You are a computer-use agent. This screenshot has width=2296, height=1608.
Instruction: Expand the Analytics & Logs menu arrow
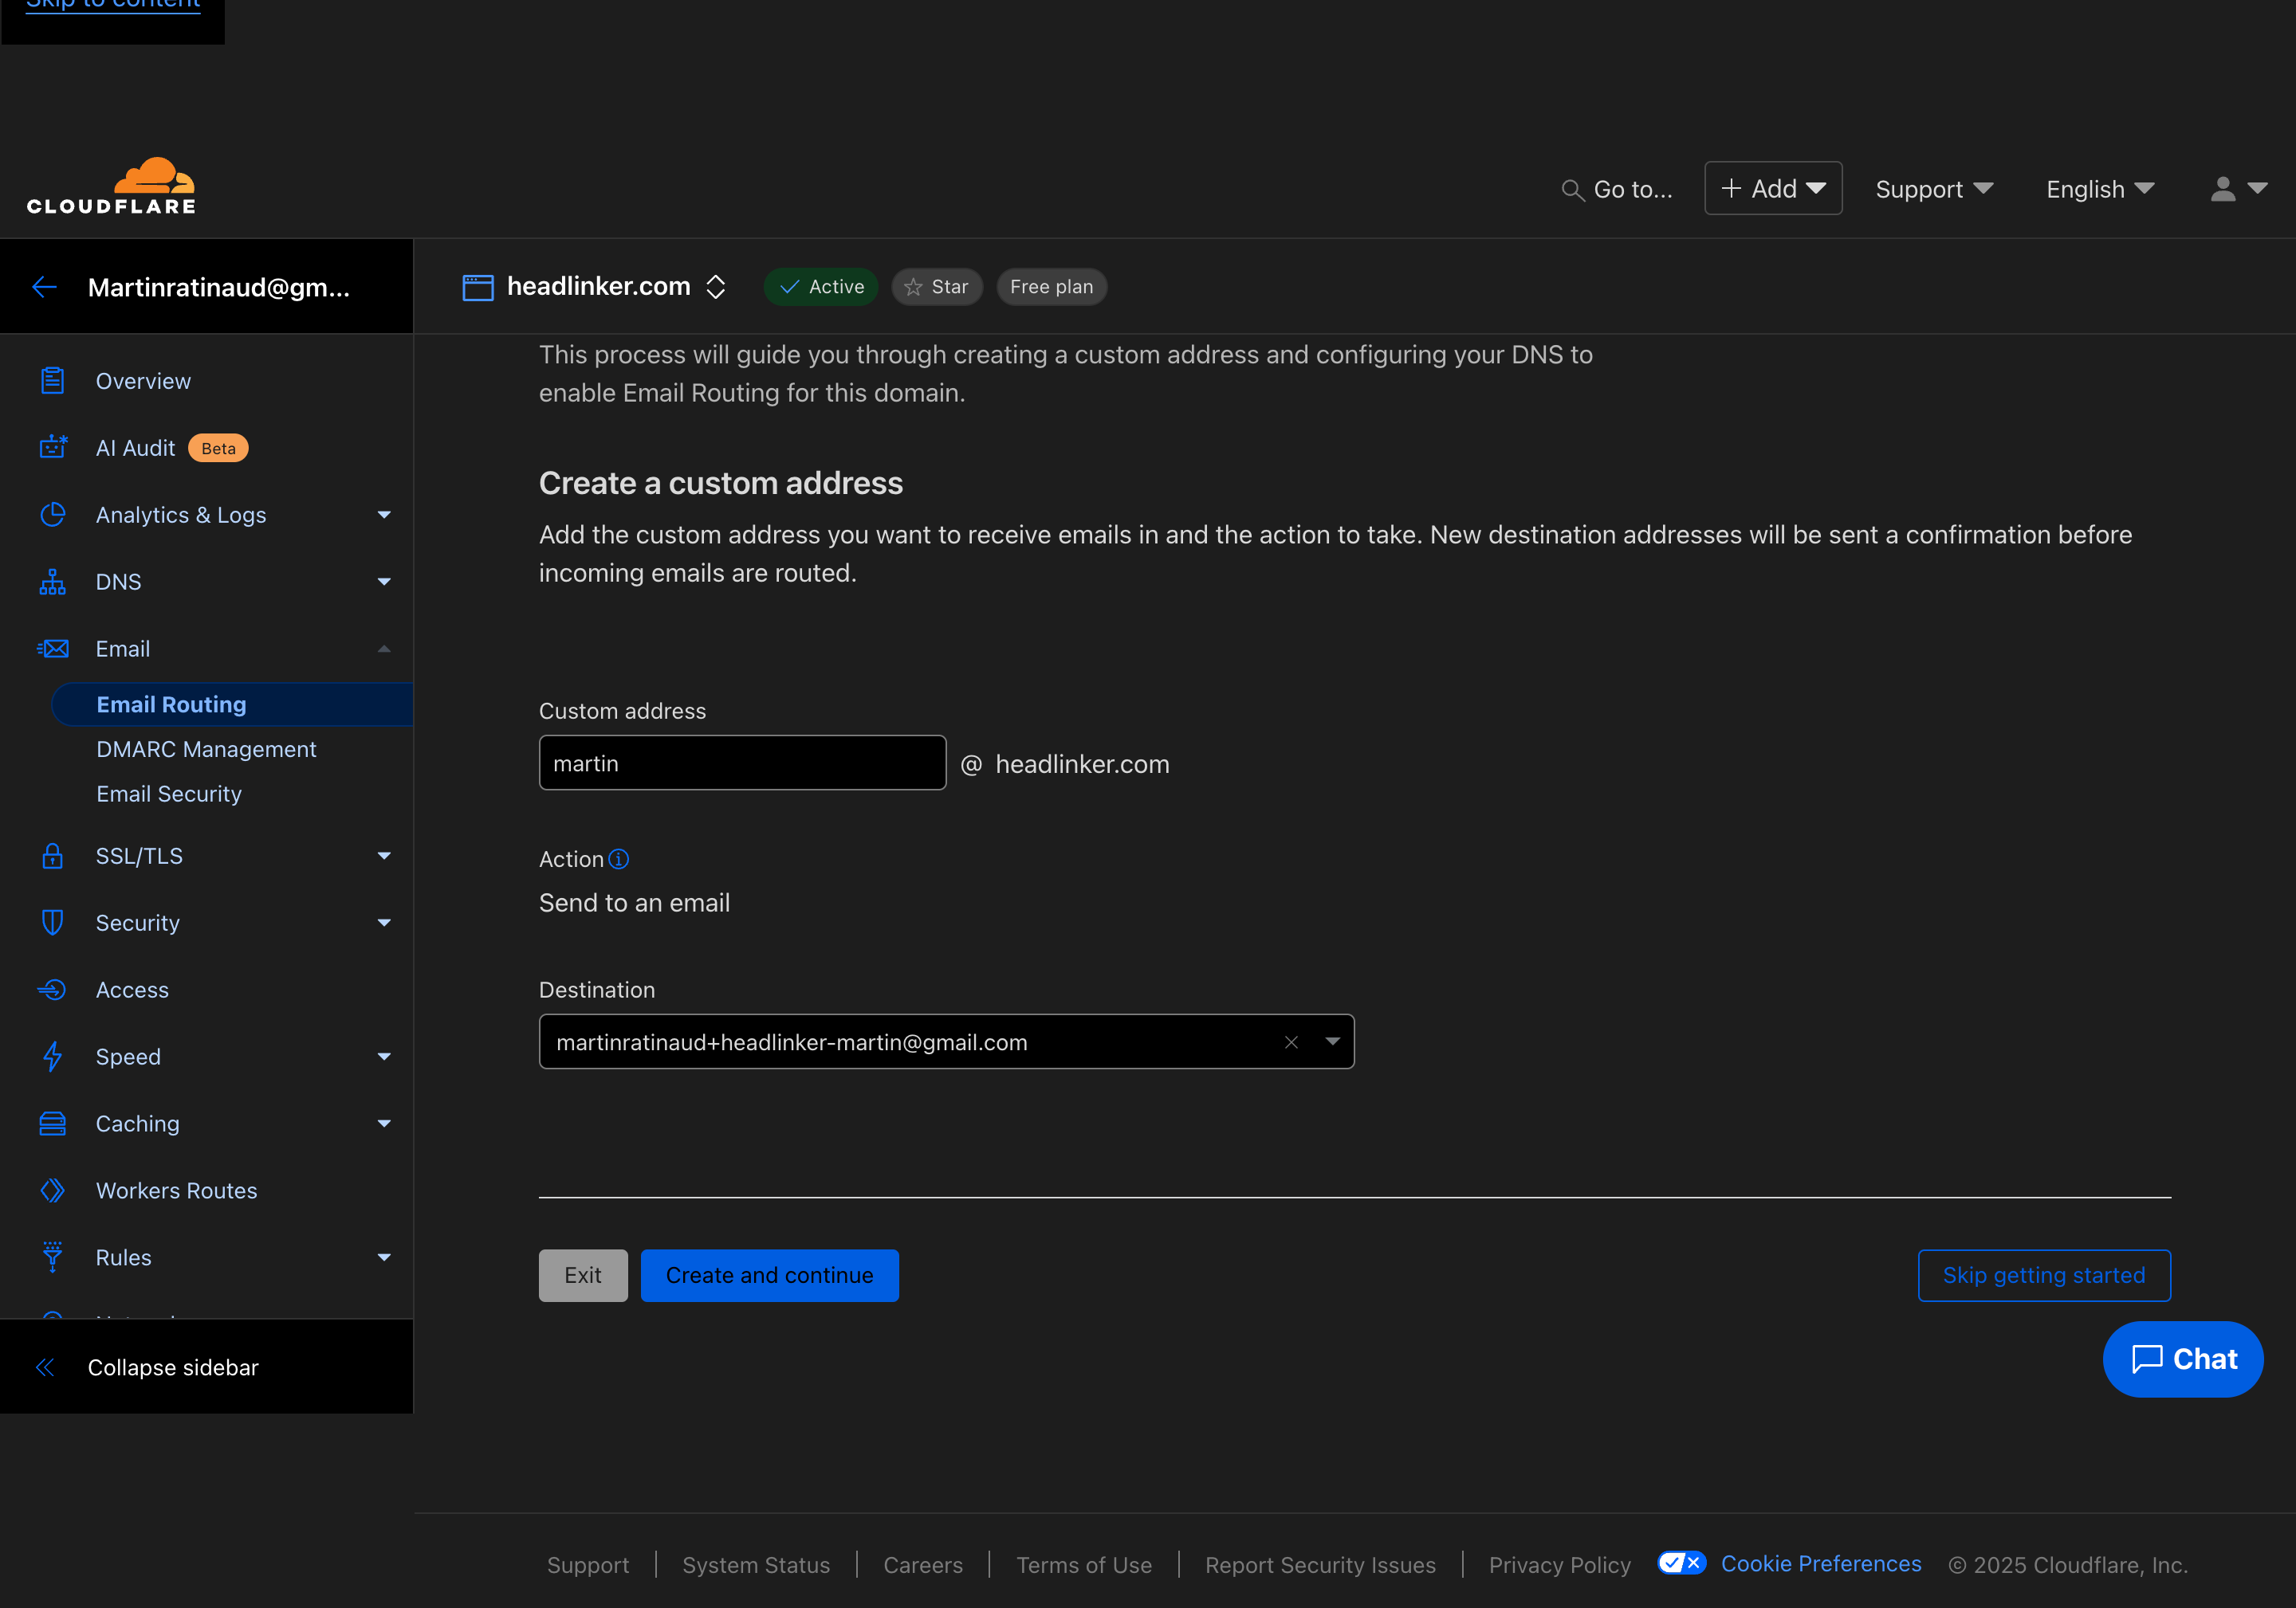384,515
